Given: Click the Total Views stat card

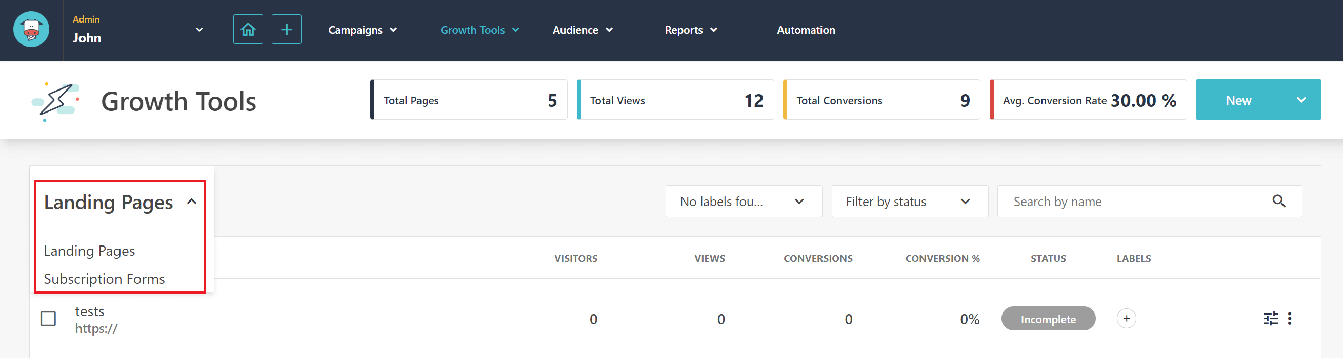Looking at the screenshot, I should tap(675, 100).
